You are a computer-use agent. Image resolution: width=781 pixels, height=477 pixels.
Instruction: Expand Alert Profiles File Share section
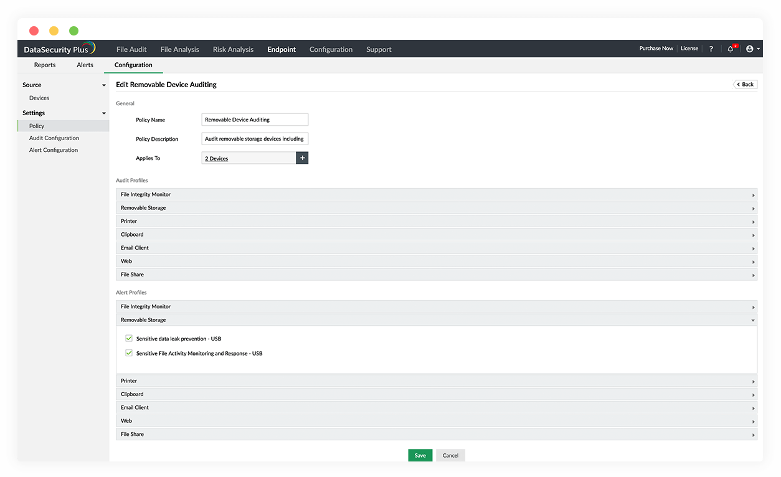tap(437, 434)
